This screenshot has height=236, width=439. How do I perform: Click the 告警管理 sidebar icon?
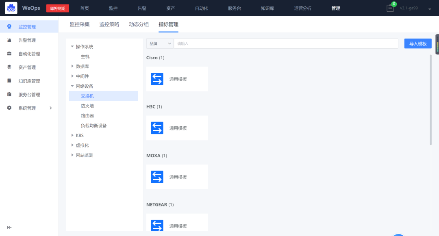[x=9, y=40]
